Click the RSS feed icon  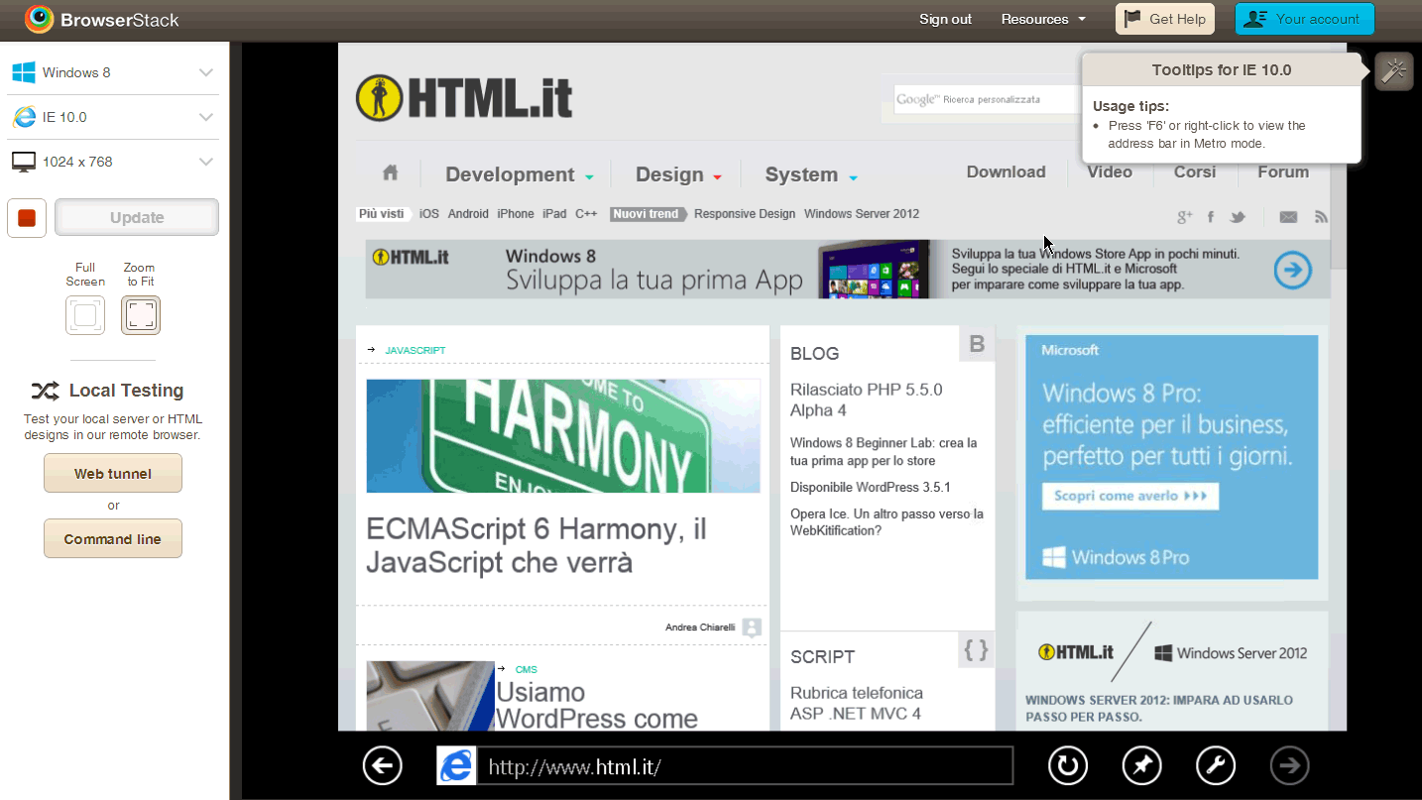(1320, 217)
